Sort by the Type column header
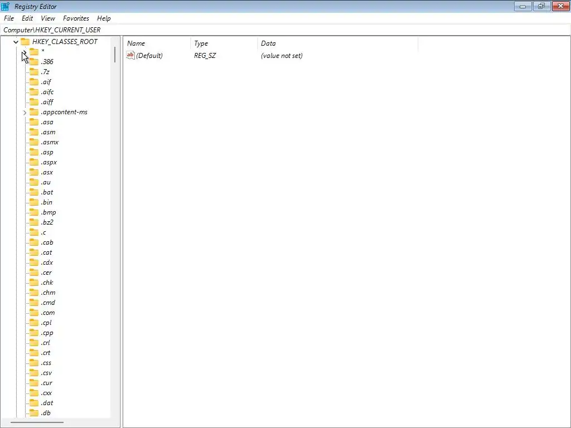 224,43
